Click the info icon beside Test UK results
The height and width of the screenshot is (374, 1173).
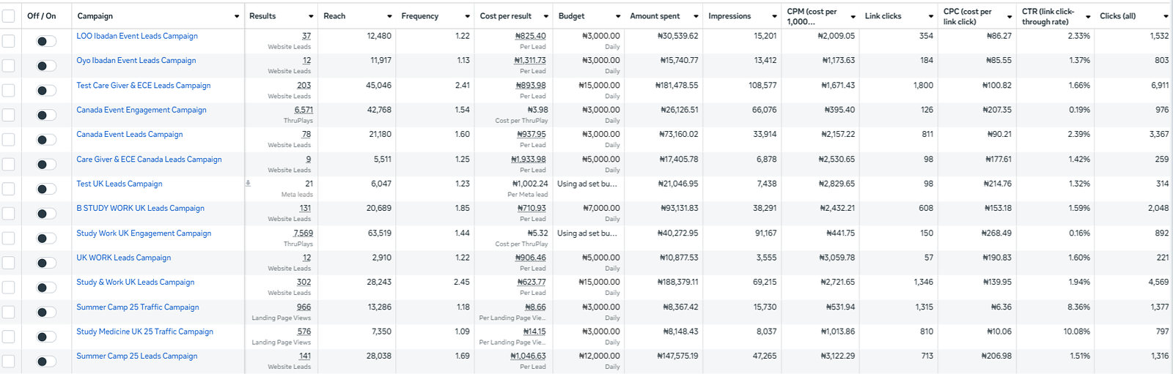click(x=248, y=184)
